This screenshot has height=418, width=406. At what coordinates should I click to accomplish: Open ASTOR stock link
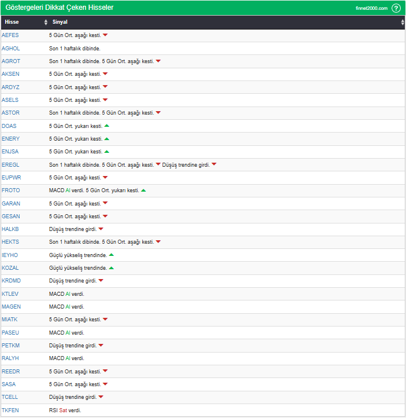click(x=10, y=113)
